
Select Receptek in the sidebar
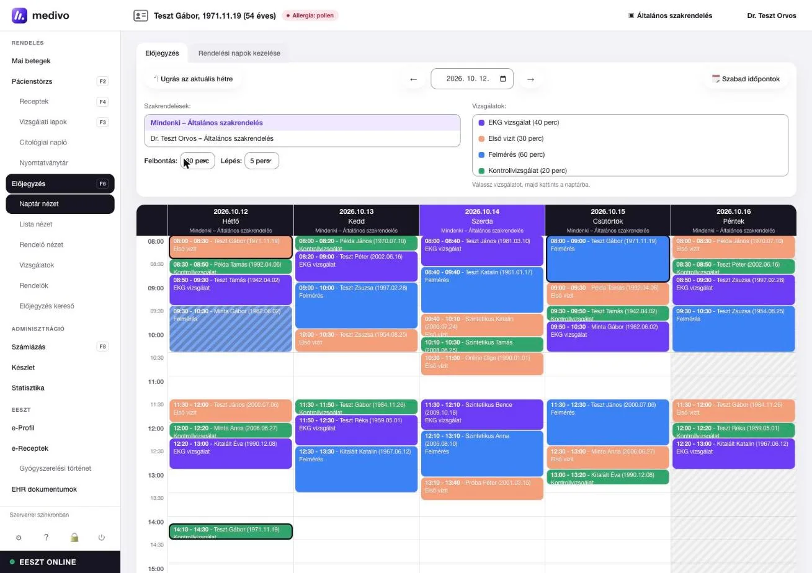(x=60, y=102)
